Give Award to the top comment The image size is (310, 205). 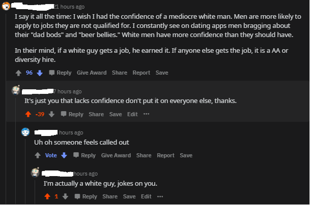[x=92, y=73]
